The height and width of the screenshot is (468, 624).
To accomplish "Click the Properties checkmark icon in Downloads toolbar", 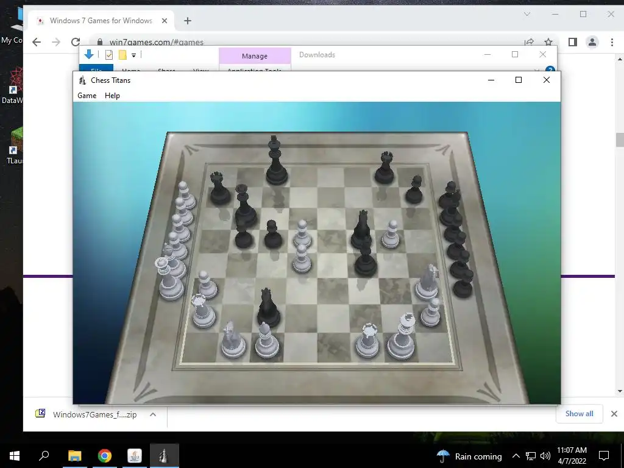I will pos(109,55).
